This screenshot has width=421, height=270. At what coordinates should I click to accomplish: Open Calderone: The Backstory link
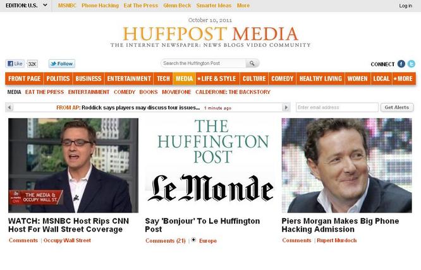coord(233,92)
